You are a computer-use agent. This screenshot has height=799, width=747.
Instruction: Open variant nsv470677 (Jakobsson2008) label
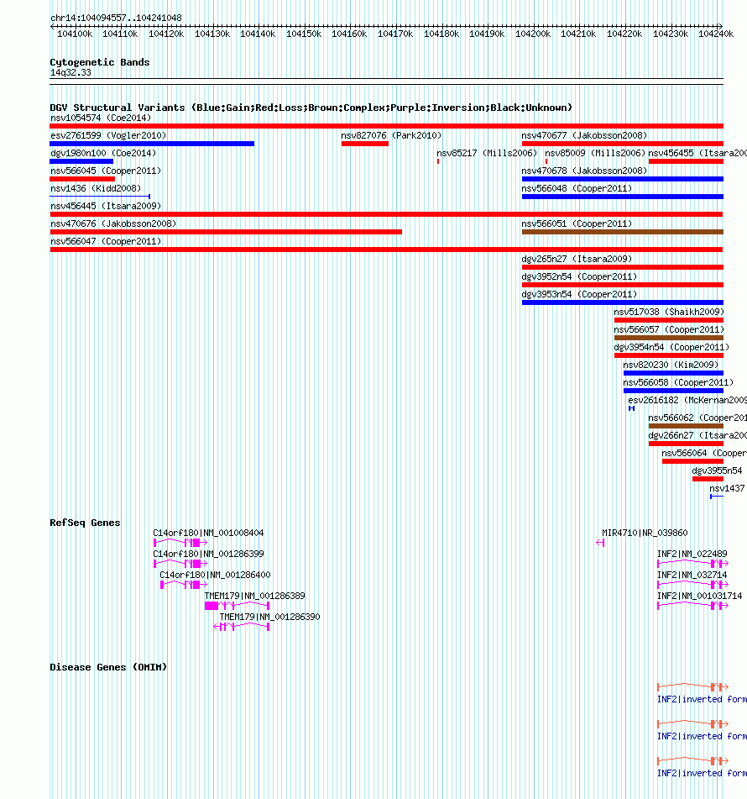coord(584,135)
